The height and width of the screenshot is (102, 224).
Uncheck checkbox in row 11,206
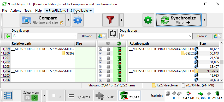coord(101,80)
